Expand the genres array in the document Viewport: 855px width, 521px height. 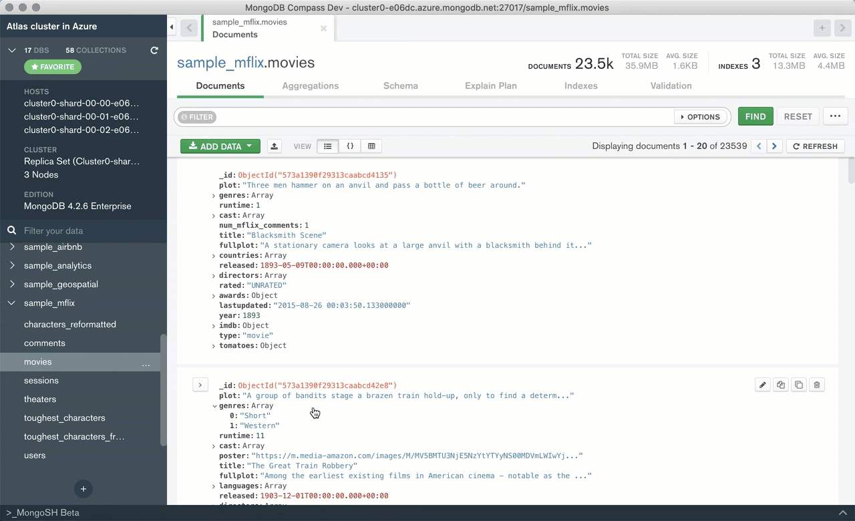click(x=213, y=405)
